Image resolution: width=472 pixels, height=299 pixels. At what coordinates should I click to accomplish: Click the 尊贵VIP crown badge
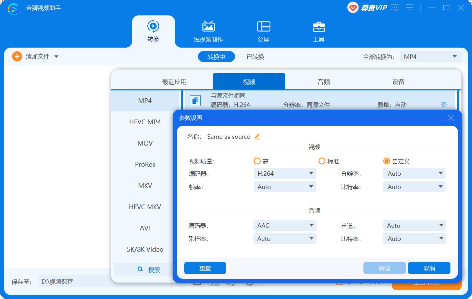[x=352, y=8]
